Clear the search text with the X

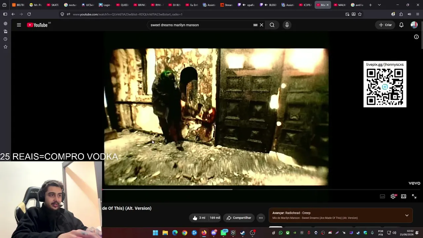point(261,25)
